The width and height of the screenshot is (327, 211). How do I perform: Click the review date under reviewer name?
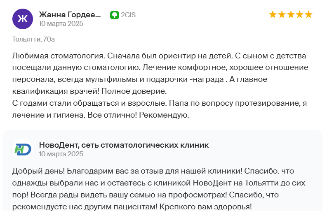(61, 23)
